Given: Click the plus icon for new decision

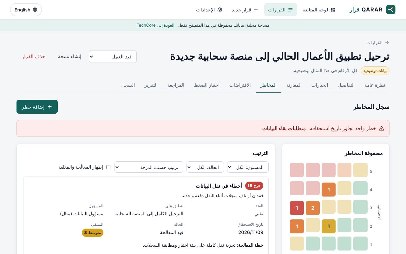Looking at the screenshot, I should click(x=256, y=10).
